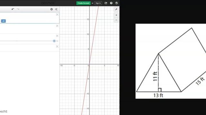Delete the slider expression row
Viewport: 206px width, 115px height.
[x=57, y=36]
